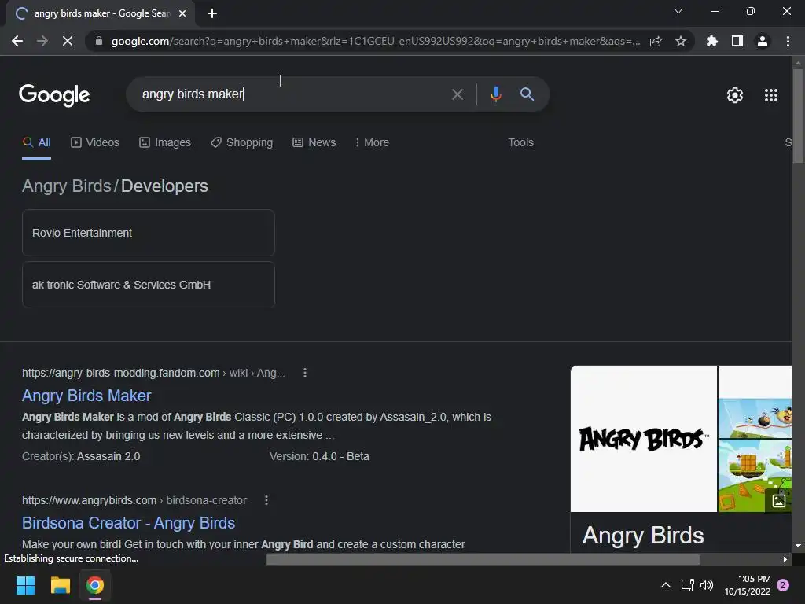Click the vertical scrollbar thumb
The height and width of the screenshot is (604, 805).
coord(798,116)
